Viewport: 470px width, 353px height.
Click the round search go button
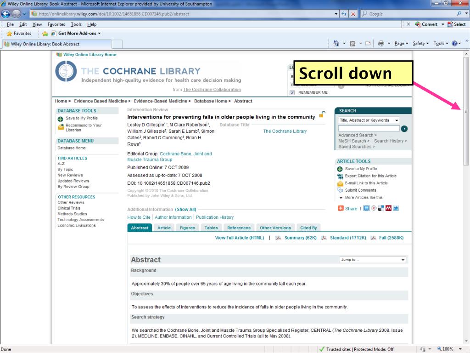point(404,129)
